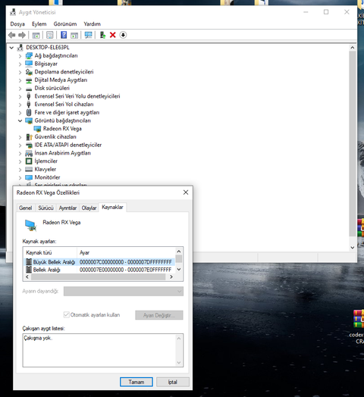Close the Radeon RX Vega Özellikleri dialog
Viewport: 364px width, 397px height.
(186, 192)
